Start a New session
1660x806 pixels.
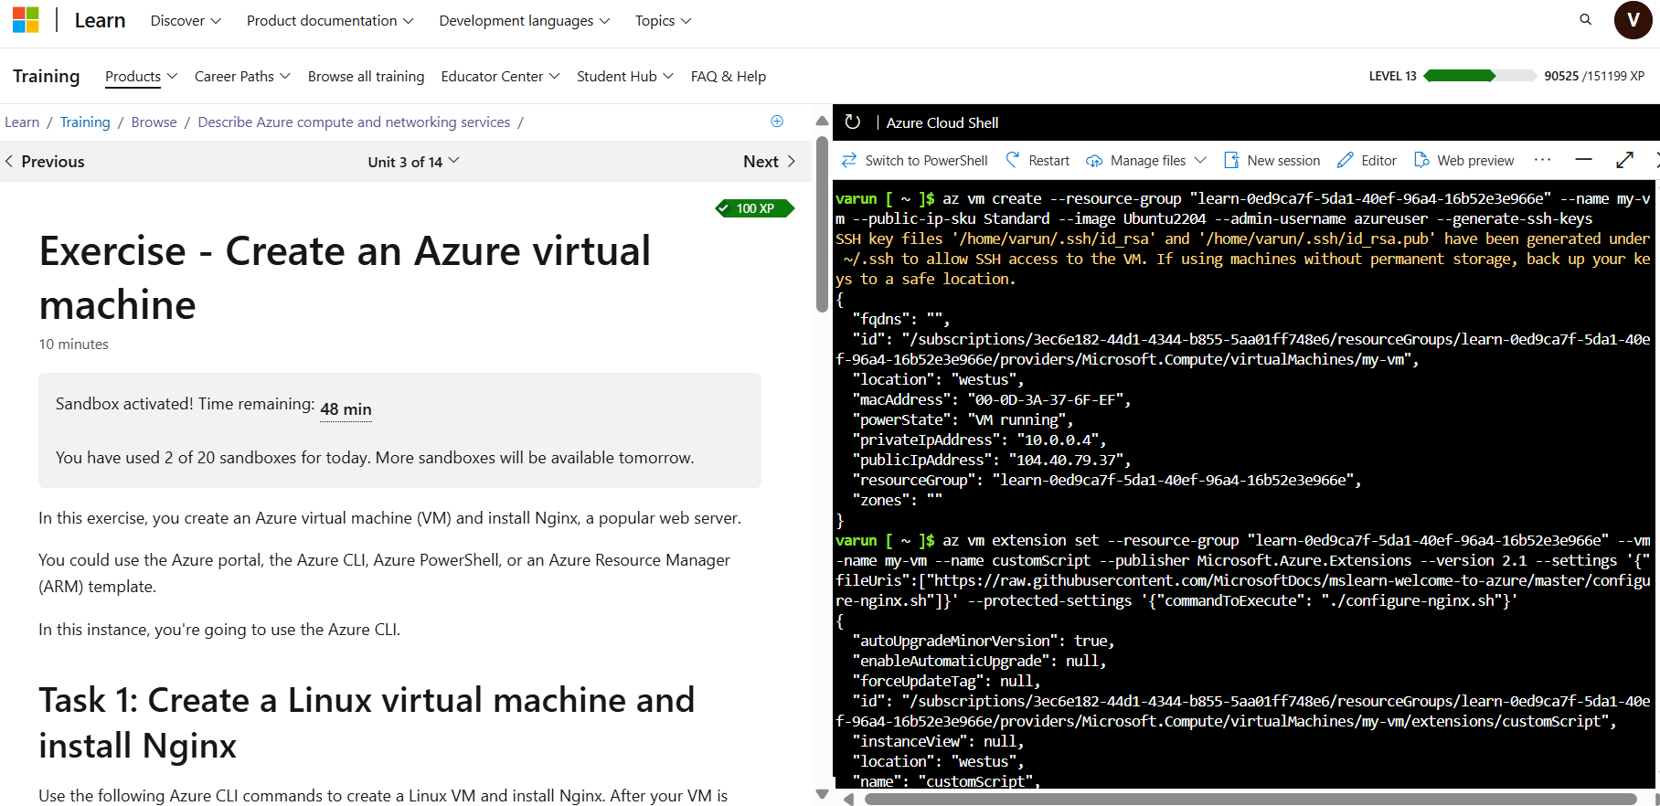tap(1272, 161)
